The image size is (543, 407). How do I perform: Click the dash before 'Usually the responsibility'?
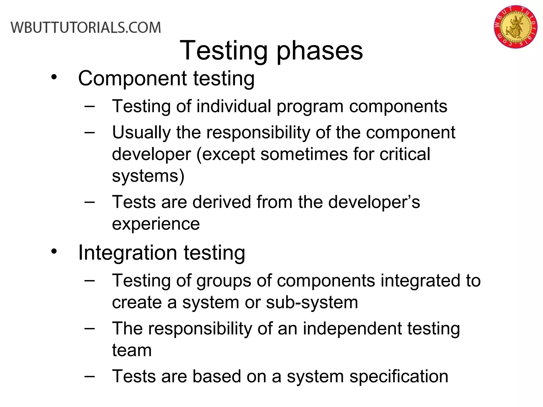pos(90,132)
